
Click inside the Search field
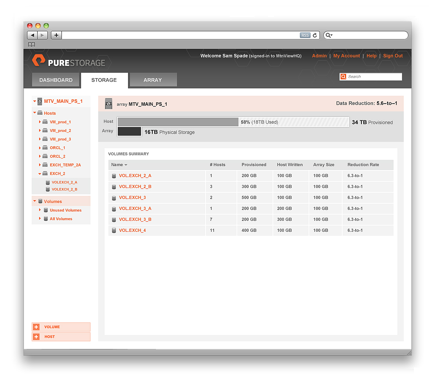[x=372, y=77]
